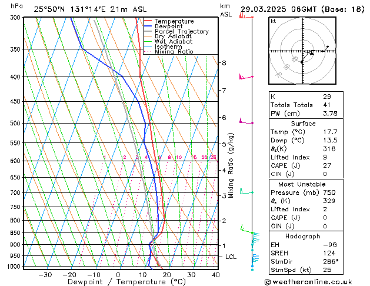Select the magenta wind barb at 500 hPa
Screen dimensions: 370x286
click(244, 122)
